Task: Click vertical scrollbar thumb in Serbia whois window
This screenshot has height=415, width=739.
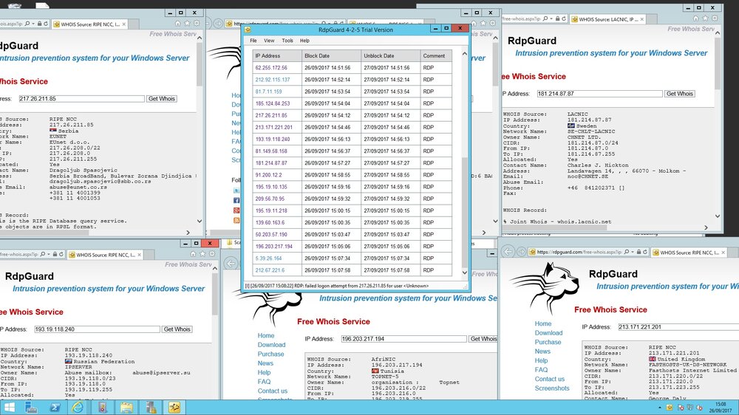Action: [x=200, y=64]
